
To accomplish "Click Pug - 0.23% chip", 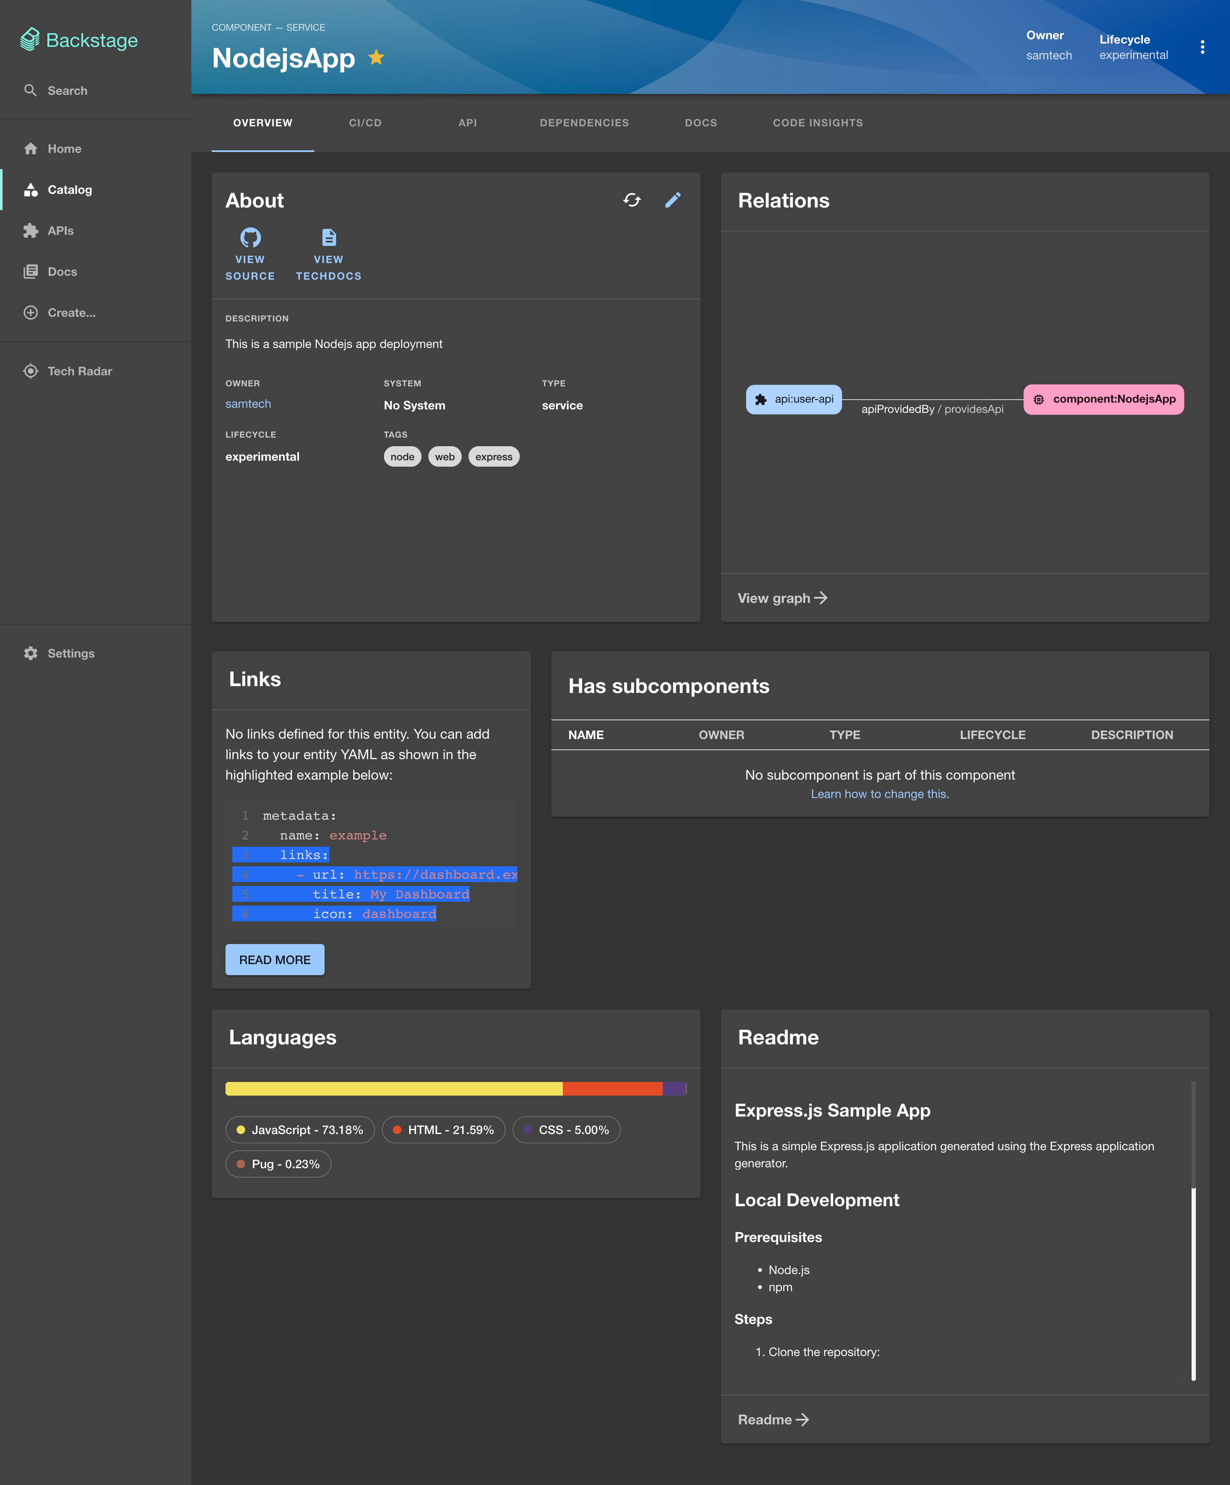I will 278,1164.
